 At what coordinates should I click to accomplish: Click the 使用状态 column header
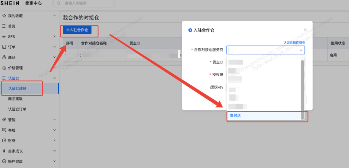338,43
